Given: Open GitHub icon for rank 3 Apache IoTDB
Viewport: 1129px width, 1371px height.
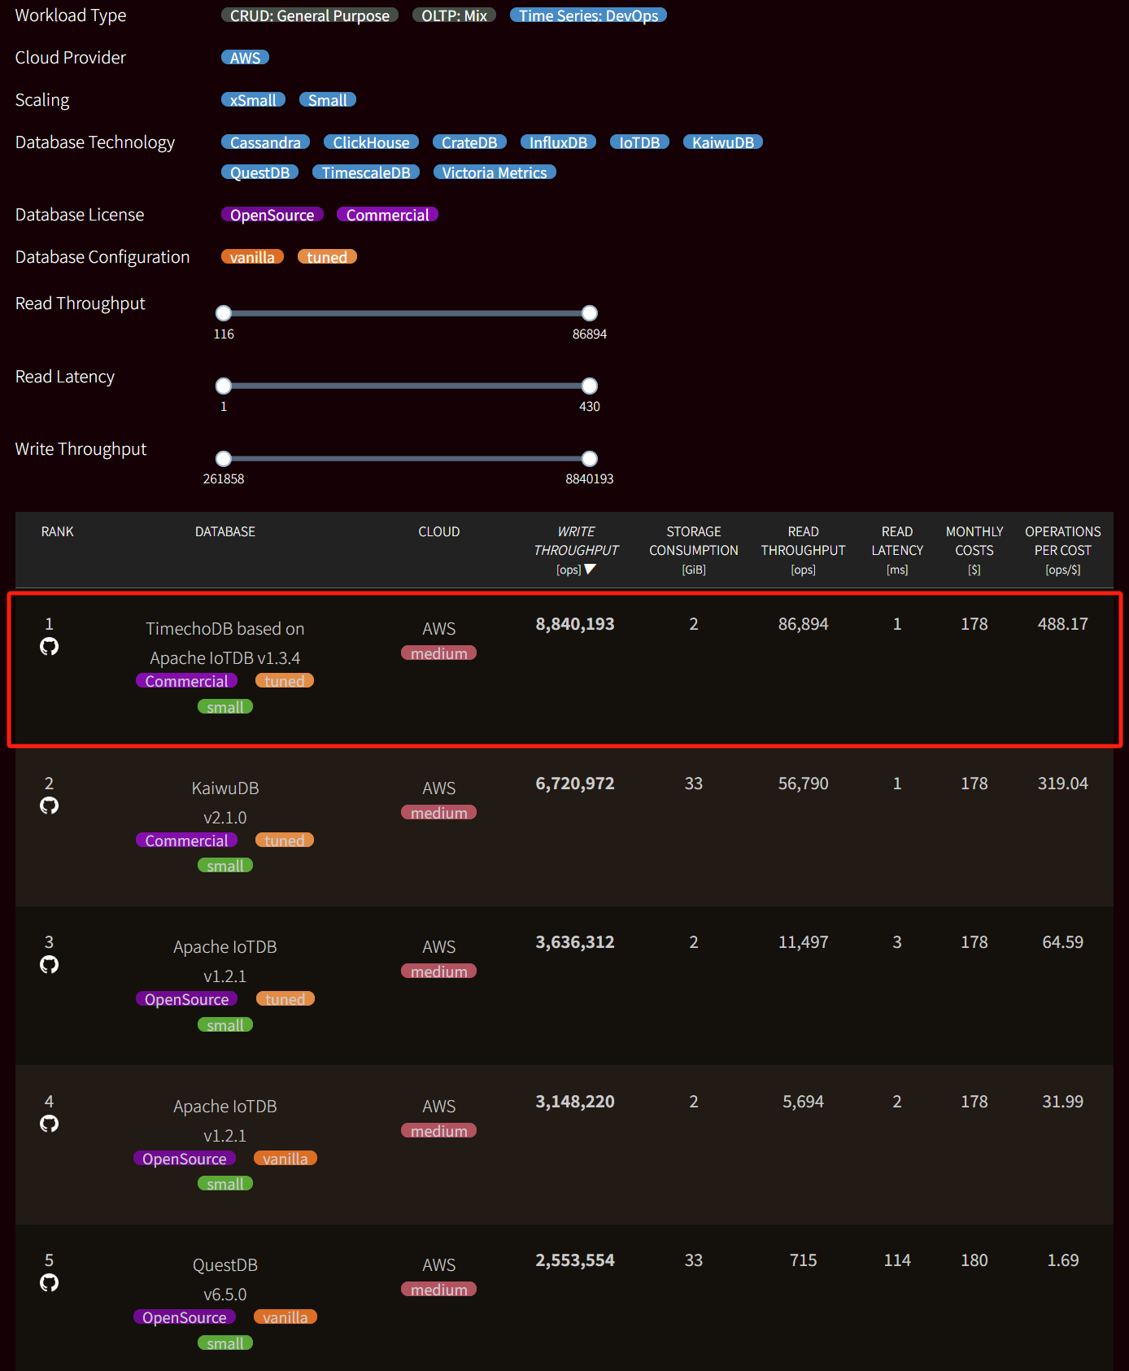Looking at the screenshot, I should tap(50, 965).
